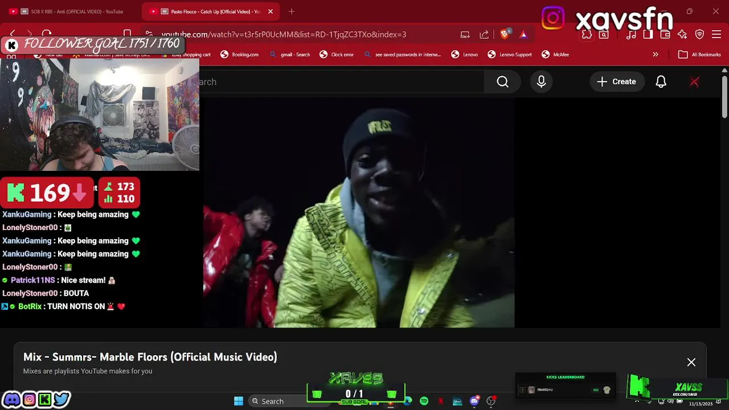The image size is (729, 410).
Task: Open the Brave VPN shield icon
Action: point(699,35)
